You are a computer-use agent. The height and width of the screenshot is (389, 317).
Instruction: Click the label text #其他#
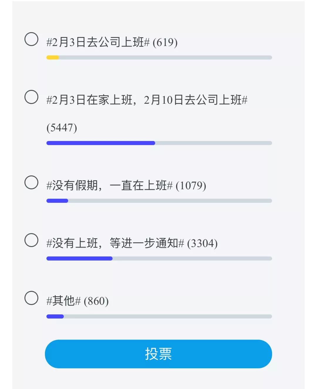(63, 301)
